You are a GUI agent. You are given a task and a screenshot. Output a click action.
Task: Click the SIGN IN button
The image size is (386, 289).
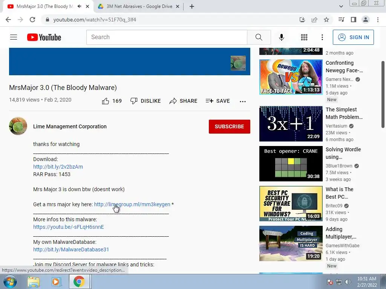[x=353, y=37]
